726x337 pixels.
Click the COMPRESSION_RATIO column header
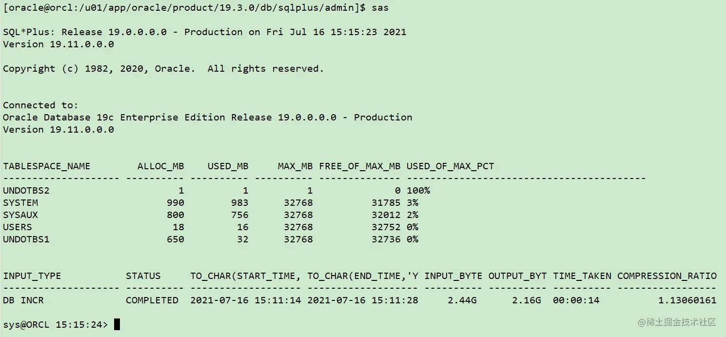click(x=667, y=276)
